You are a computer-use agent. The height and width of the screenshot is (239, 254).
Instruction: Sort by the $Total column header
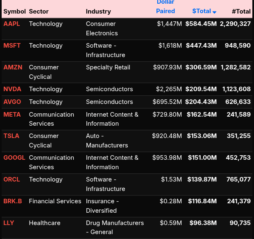click(x=201, y=11)
